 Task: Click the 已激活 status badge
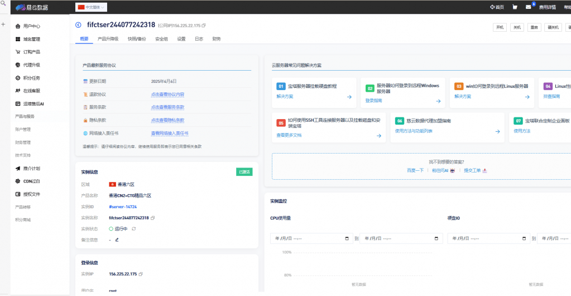click(244, 172)
